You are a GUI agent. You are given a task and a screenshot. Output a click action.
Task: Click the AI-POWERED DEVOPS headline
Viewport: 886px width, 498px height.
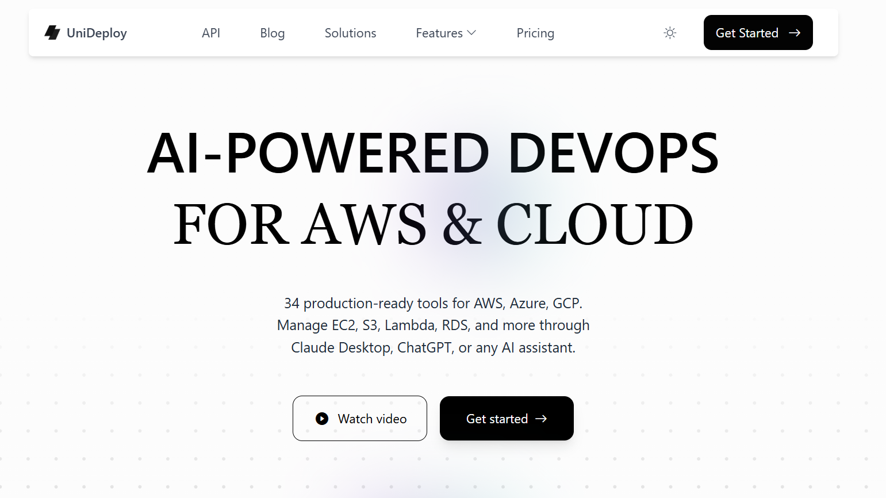coord(433,153)
